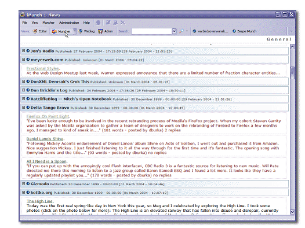
Task: Open the All I Need is a Spoon link
Action: 46,161
